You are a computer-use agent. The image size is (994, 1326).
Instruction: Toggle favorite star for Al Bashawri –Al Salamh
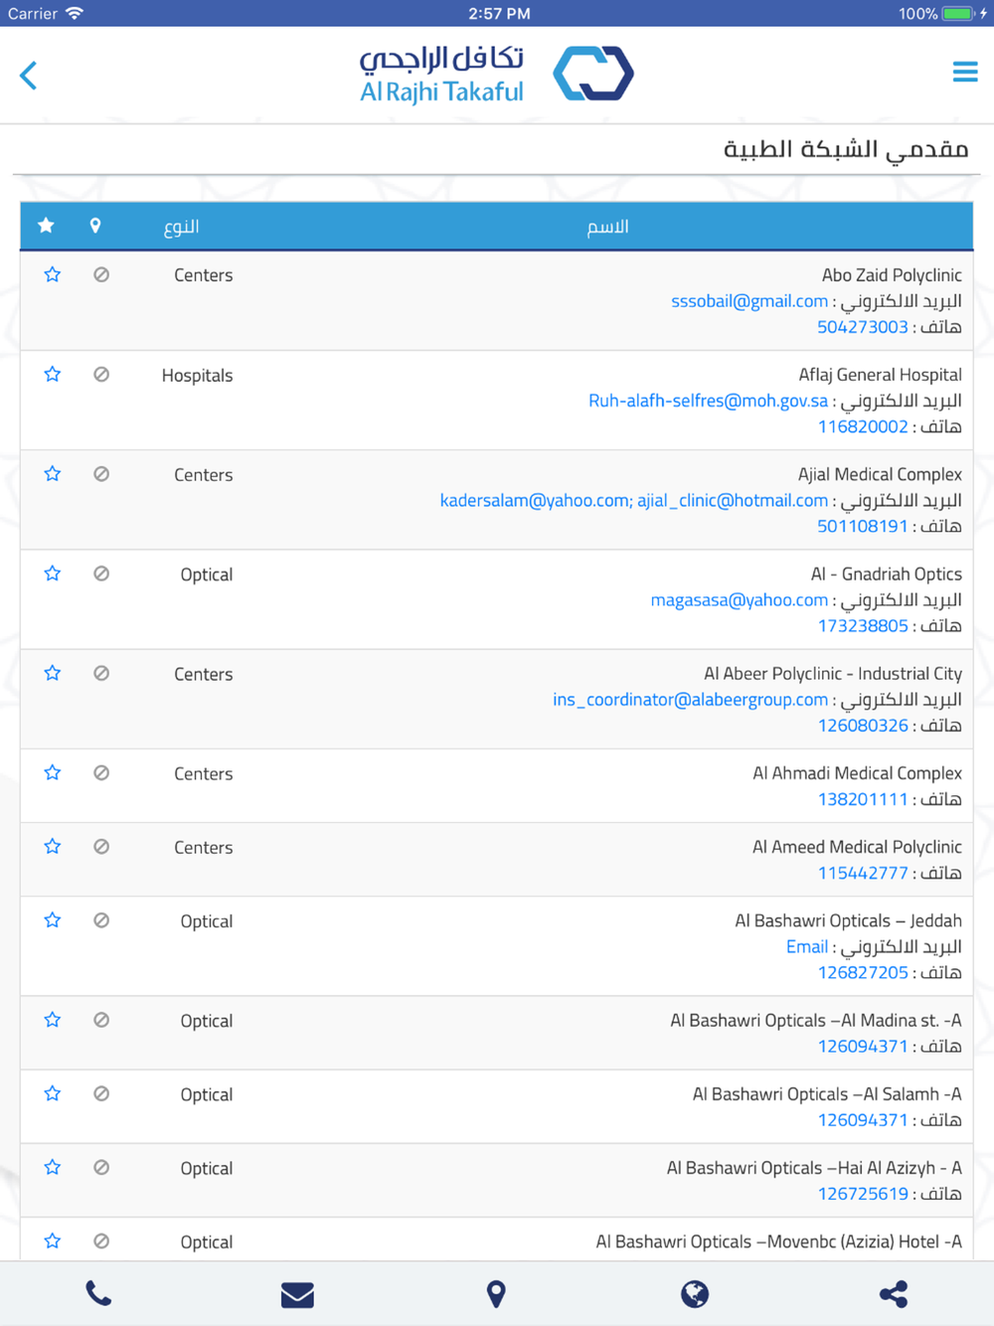pyautogui.click(x=53, y=1092)
